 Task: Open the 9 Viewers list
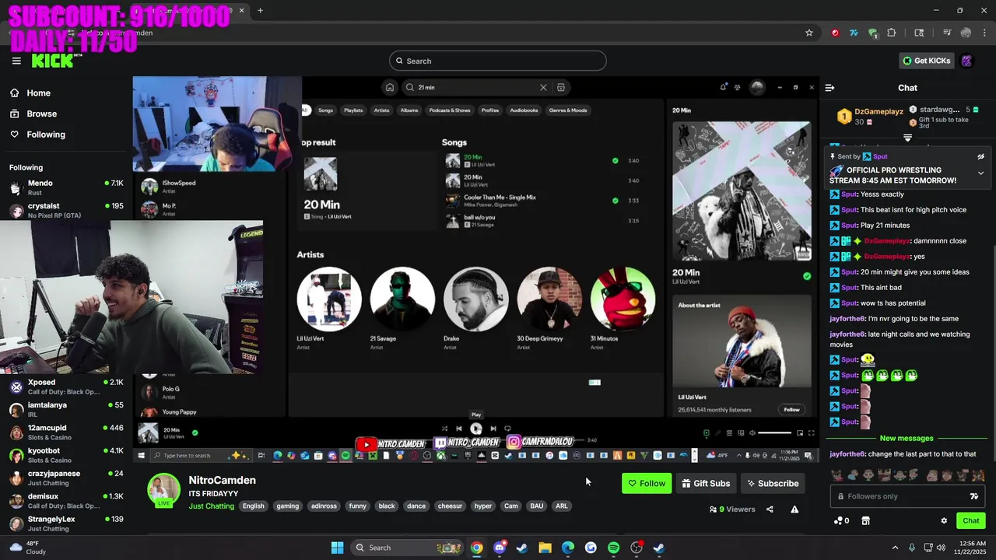click(x=732, y=509)
